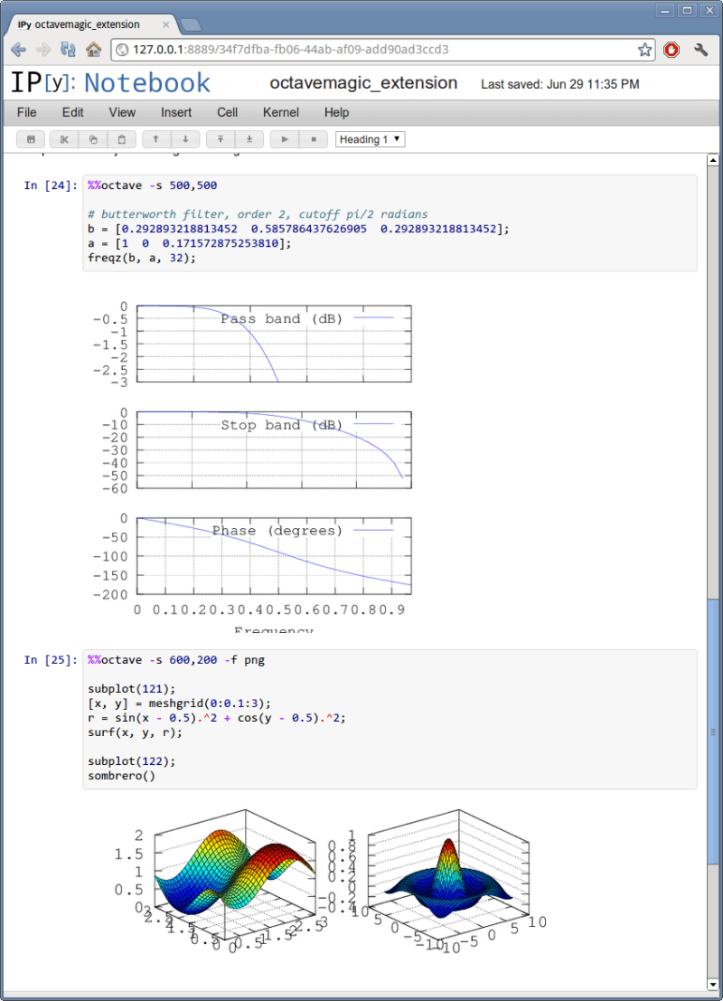
Task: Copy the selected cell via toolbar icon
Action: (x=92, y=138)
